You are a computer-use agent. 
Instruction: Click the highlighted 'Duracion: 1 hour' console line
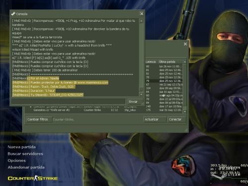pyautogui.click(x=34, y=91)
